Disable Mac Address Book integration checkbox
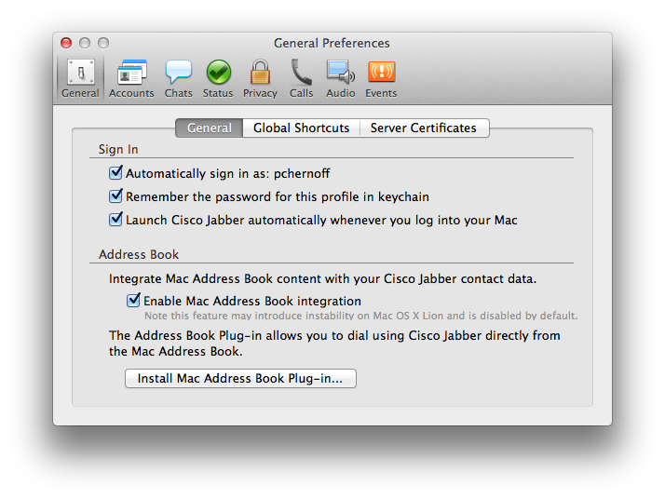 click(x=133, y=300)
